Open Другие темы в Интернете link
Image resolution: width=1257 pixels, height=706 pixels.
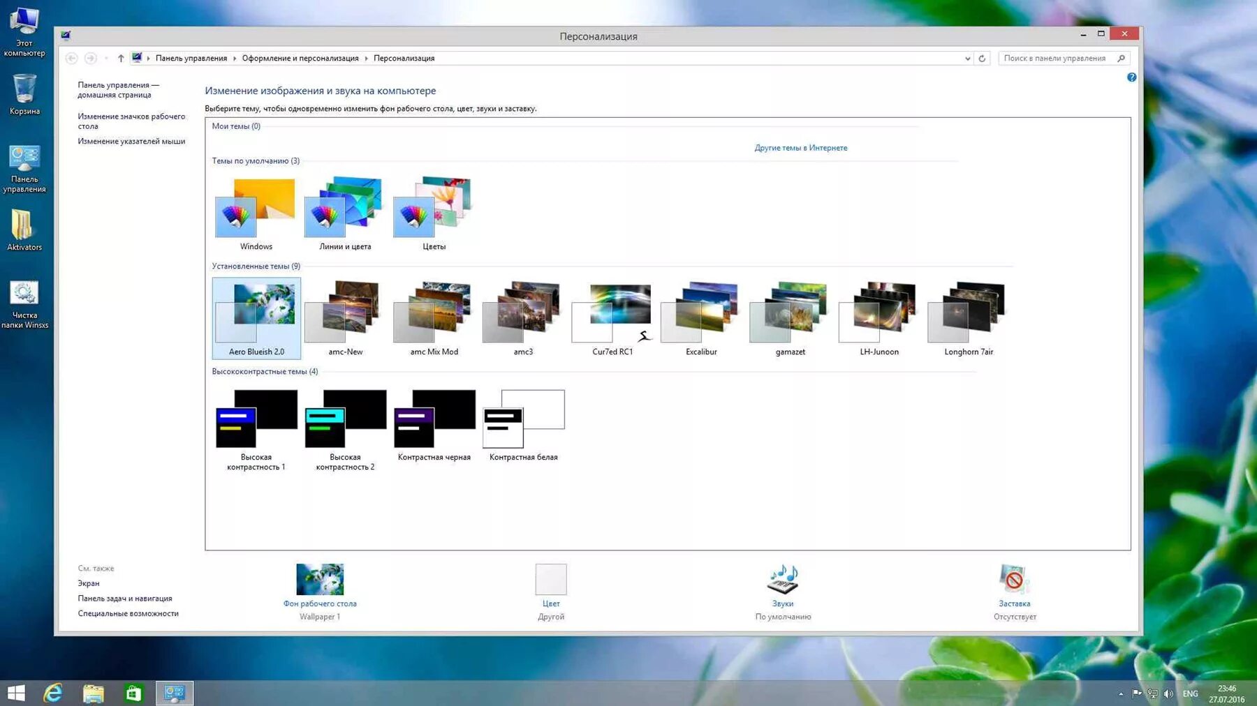click(x=800, y=148)
